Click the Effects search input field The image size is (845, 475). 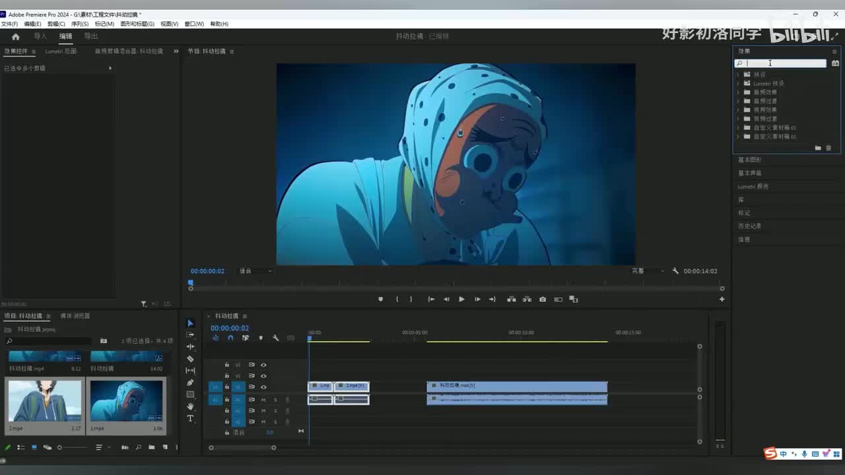pos(786,63)
